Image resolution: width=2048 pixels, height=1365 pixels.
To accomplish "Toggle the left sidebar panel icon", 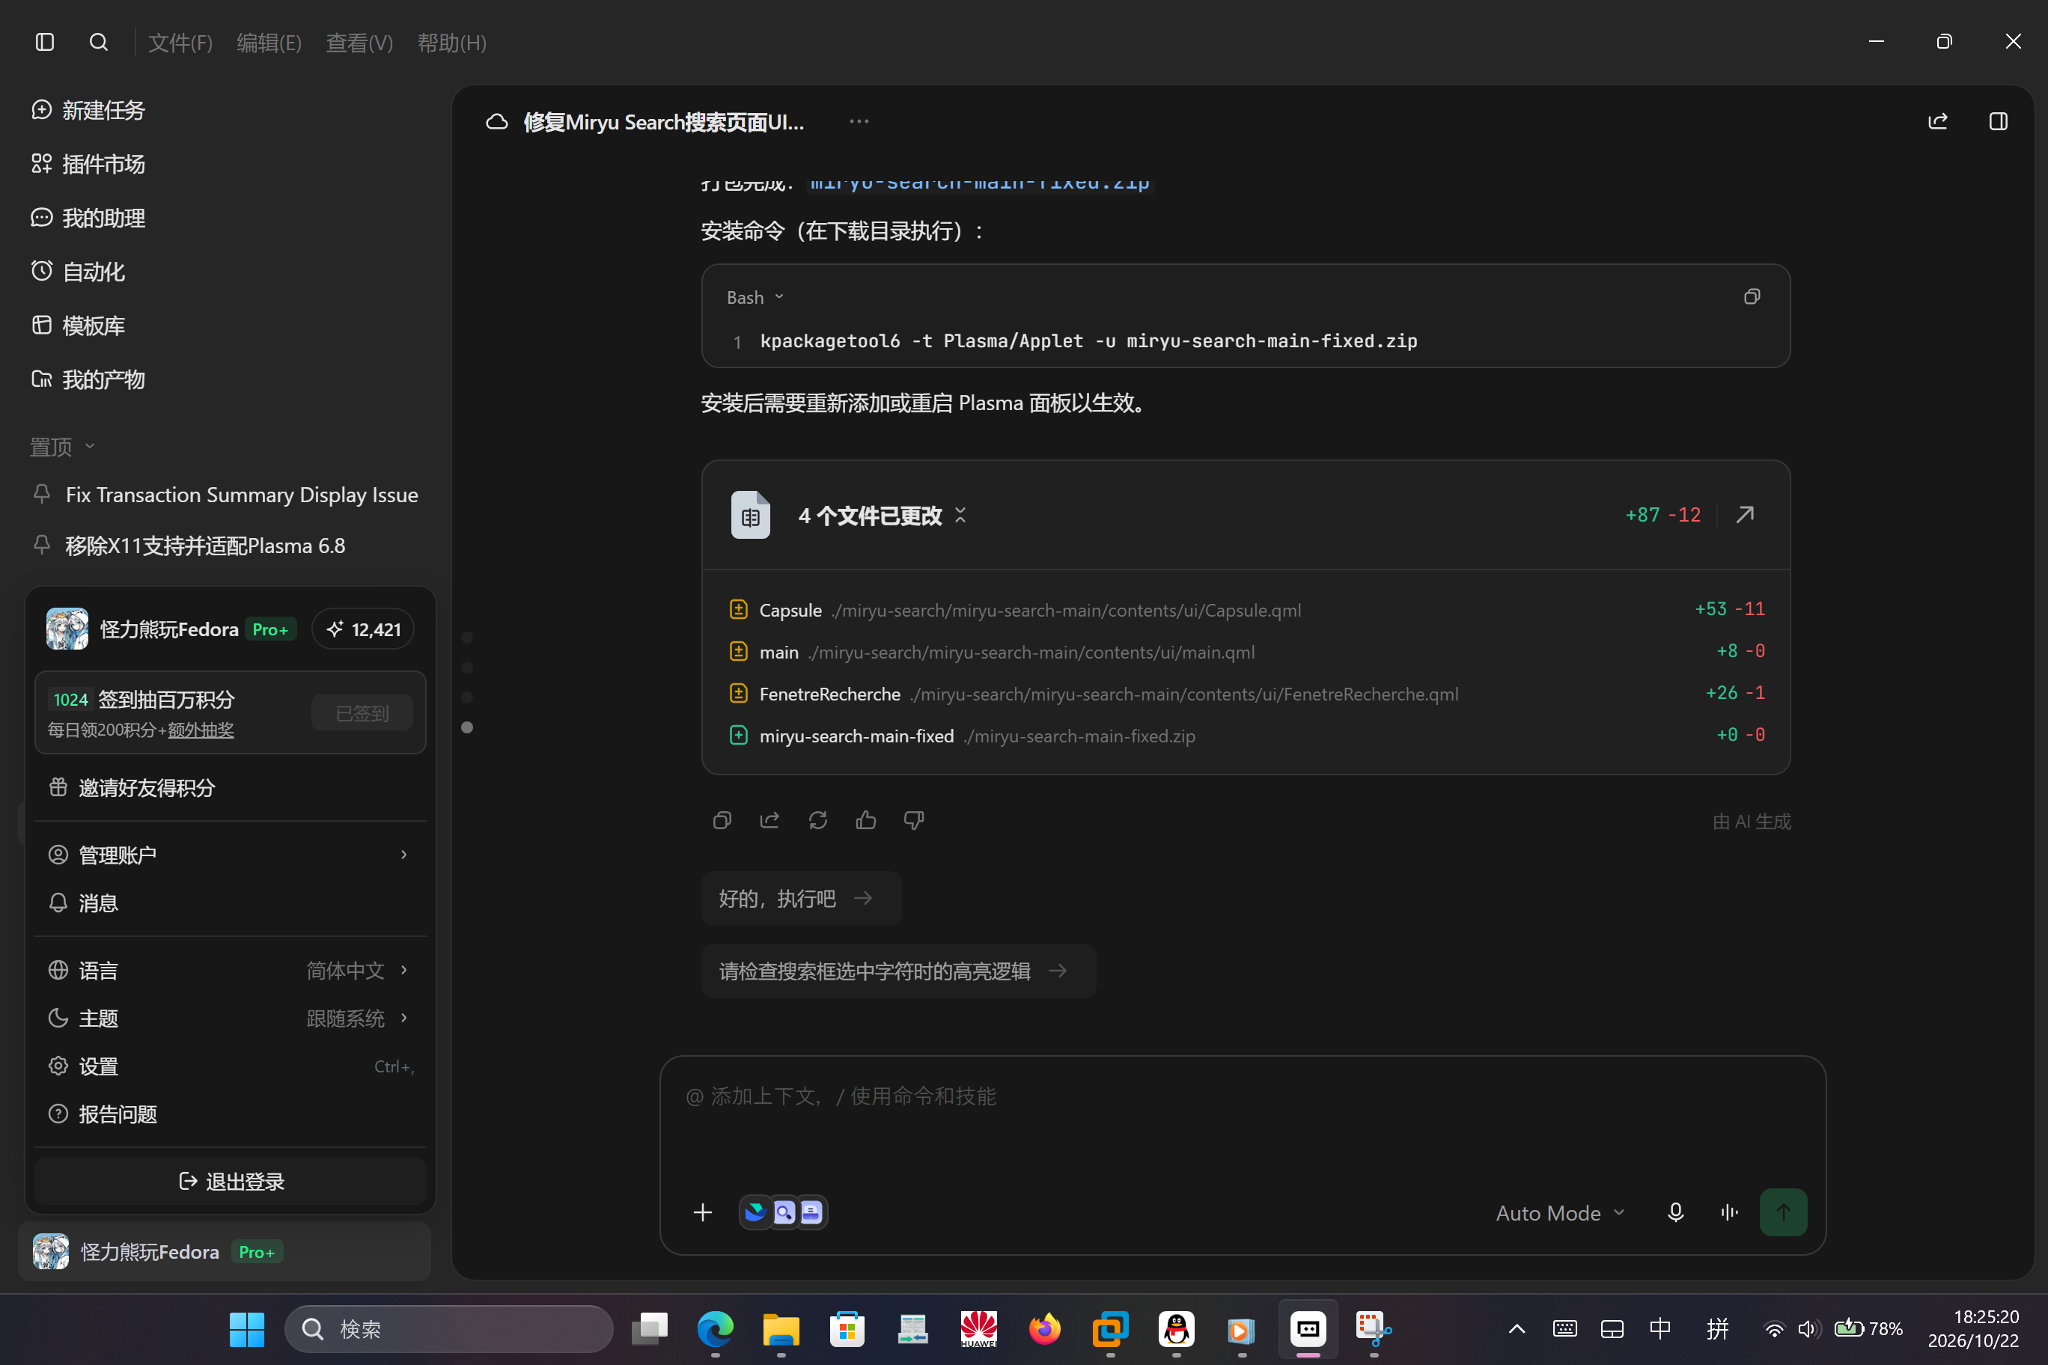I will click(x=44, y=42).
